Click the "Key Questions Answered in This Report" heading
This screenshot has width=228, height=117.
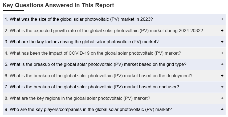[x=58, y=5]
